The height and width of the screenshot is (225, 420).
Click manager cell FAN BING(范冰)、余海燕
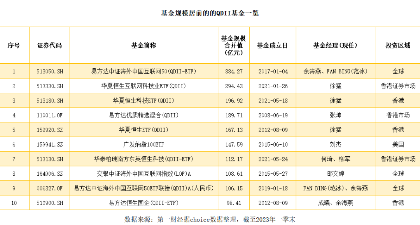coord(335,189)
